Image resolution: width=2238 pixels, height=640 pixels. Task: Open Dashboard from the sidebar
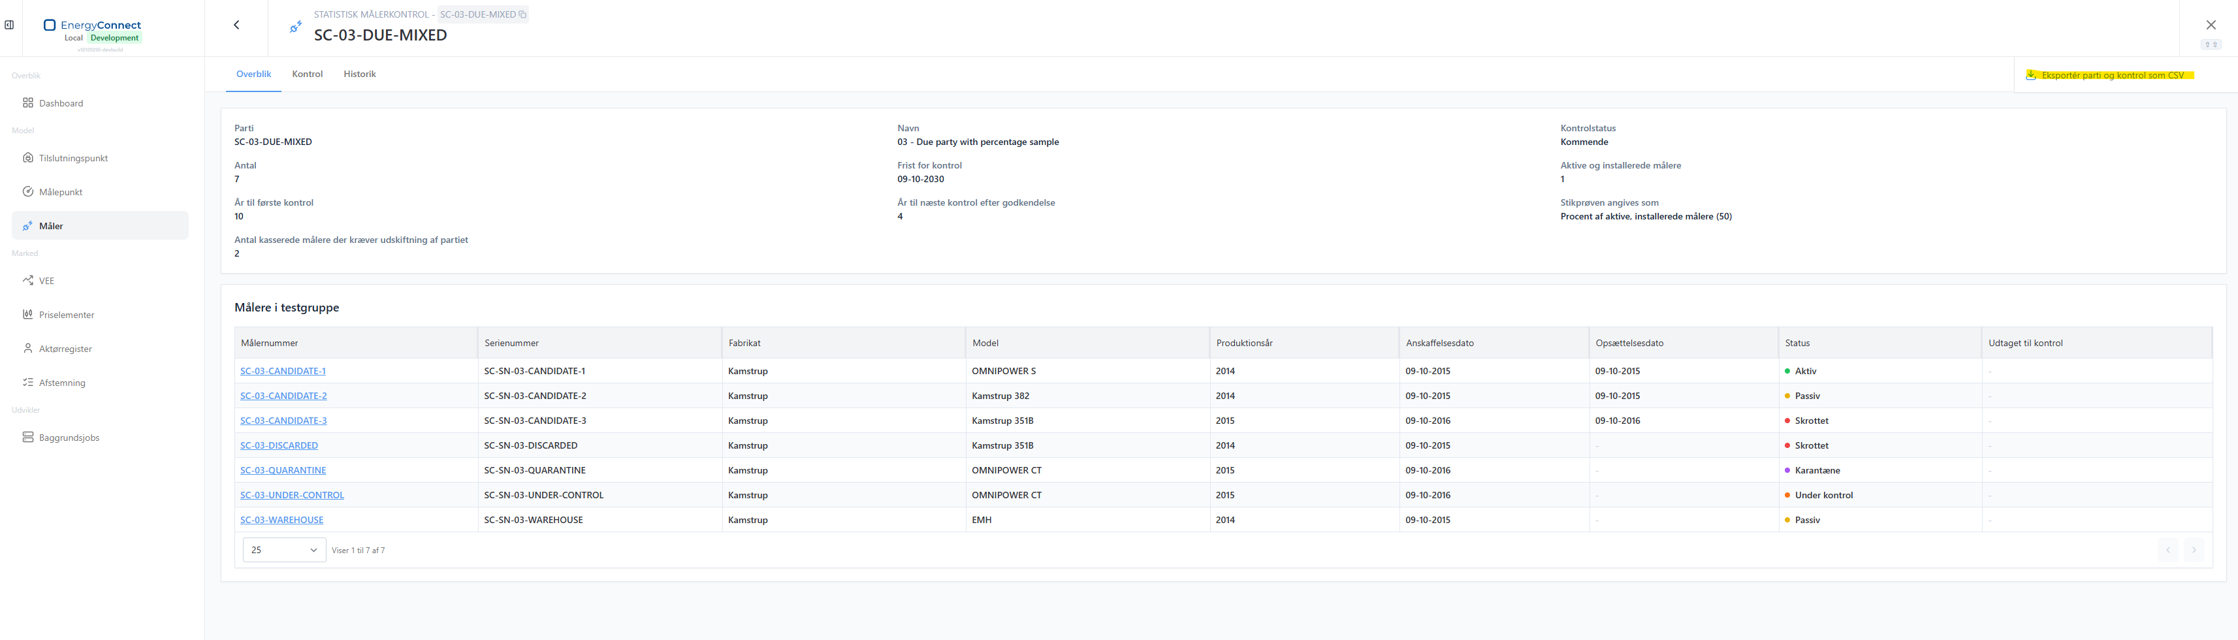coord(100,103)
